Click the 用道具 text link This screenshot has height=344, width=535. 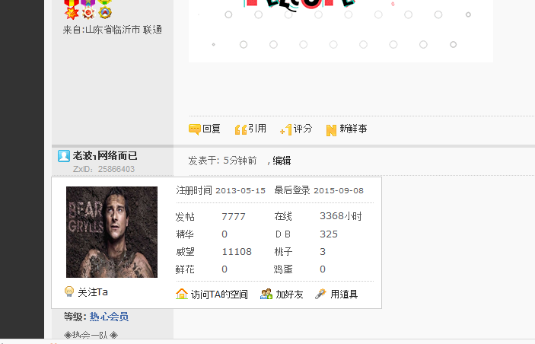pos(344,295)
